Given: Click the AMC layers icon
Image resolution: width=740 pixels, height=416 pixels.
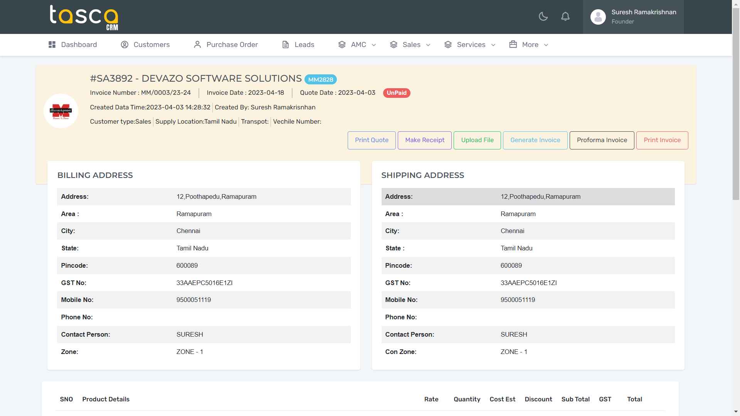Looking at the screenshot, I should pos(342,45).
